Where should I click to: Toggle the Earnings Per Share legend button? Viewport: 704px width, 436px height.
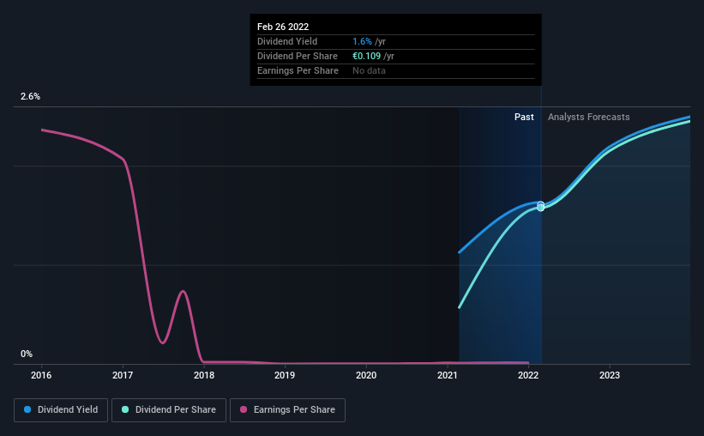(287, 410)
